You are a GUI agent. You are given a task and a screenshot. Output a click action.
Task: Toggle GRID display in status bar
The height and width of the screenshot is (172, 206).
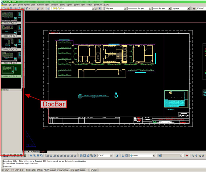34,170
